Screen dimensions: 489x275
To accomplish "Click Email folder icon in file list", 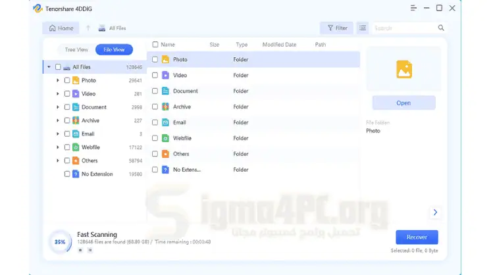I will click(x=166, y=122).
